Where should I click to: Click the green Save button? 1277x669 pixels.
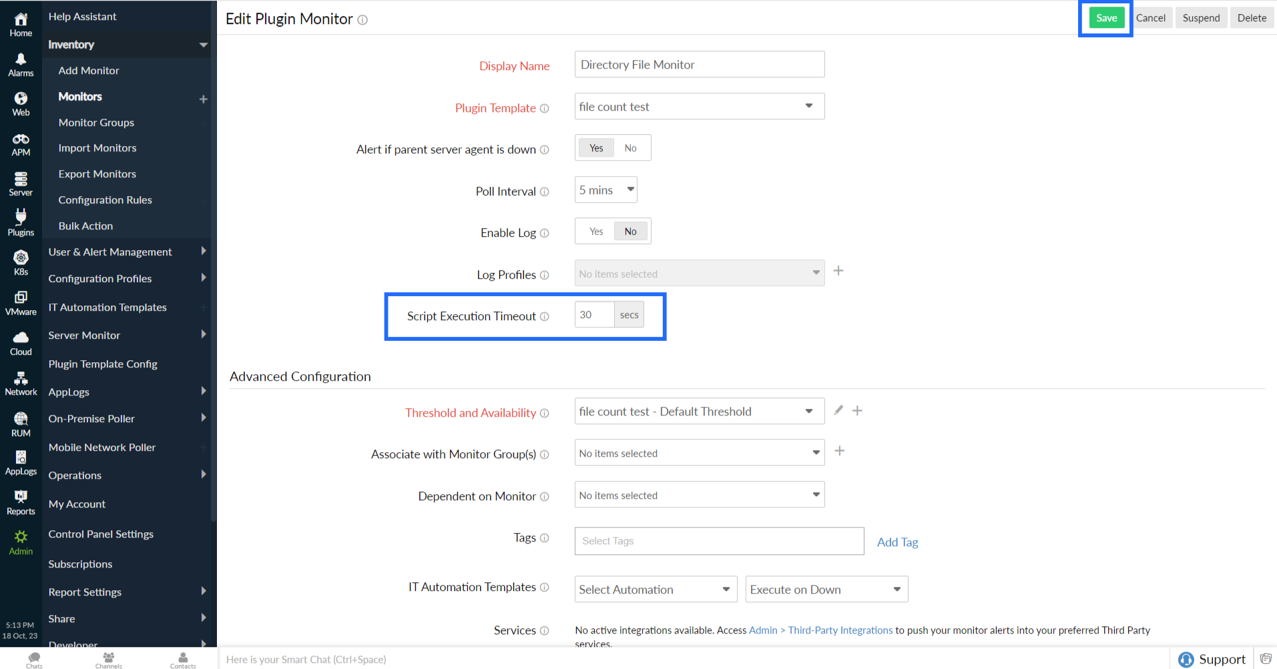point(1105,18)
